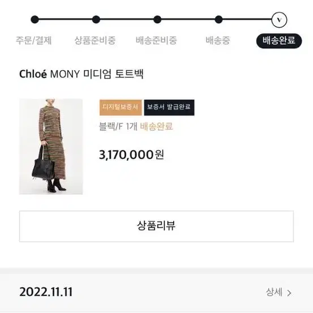Select the 배송완료 status pill
This screenshot has width=313, height=313.
tap(279, 41)
